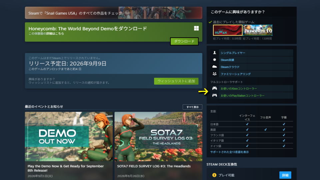Click the プレイ可能 status text
The width and height of the screenshot is (320, 180).
(x=226, y=175)
